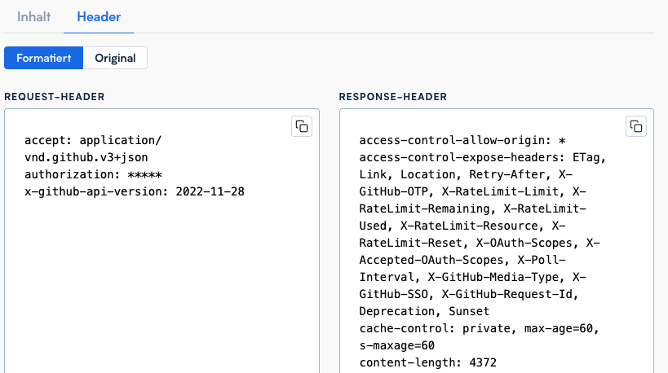668x373 pixels.
Task: Click the 2022-11-28 API version value
Action: pyautogui.click(x=210, y=191)
